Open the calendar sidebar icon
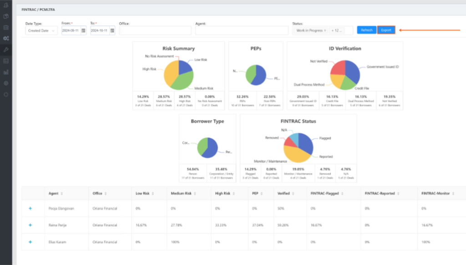Screen dimensions: 466x265 6,28
